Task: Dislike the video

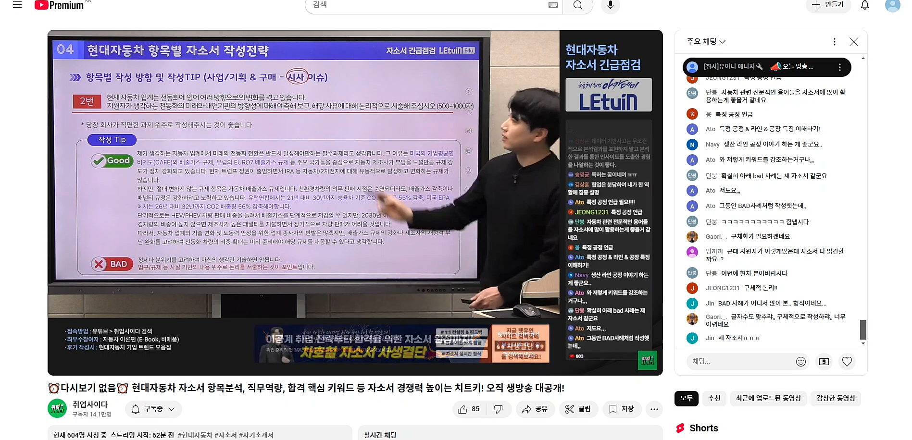Action: point(499,409)
